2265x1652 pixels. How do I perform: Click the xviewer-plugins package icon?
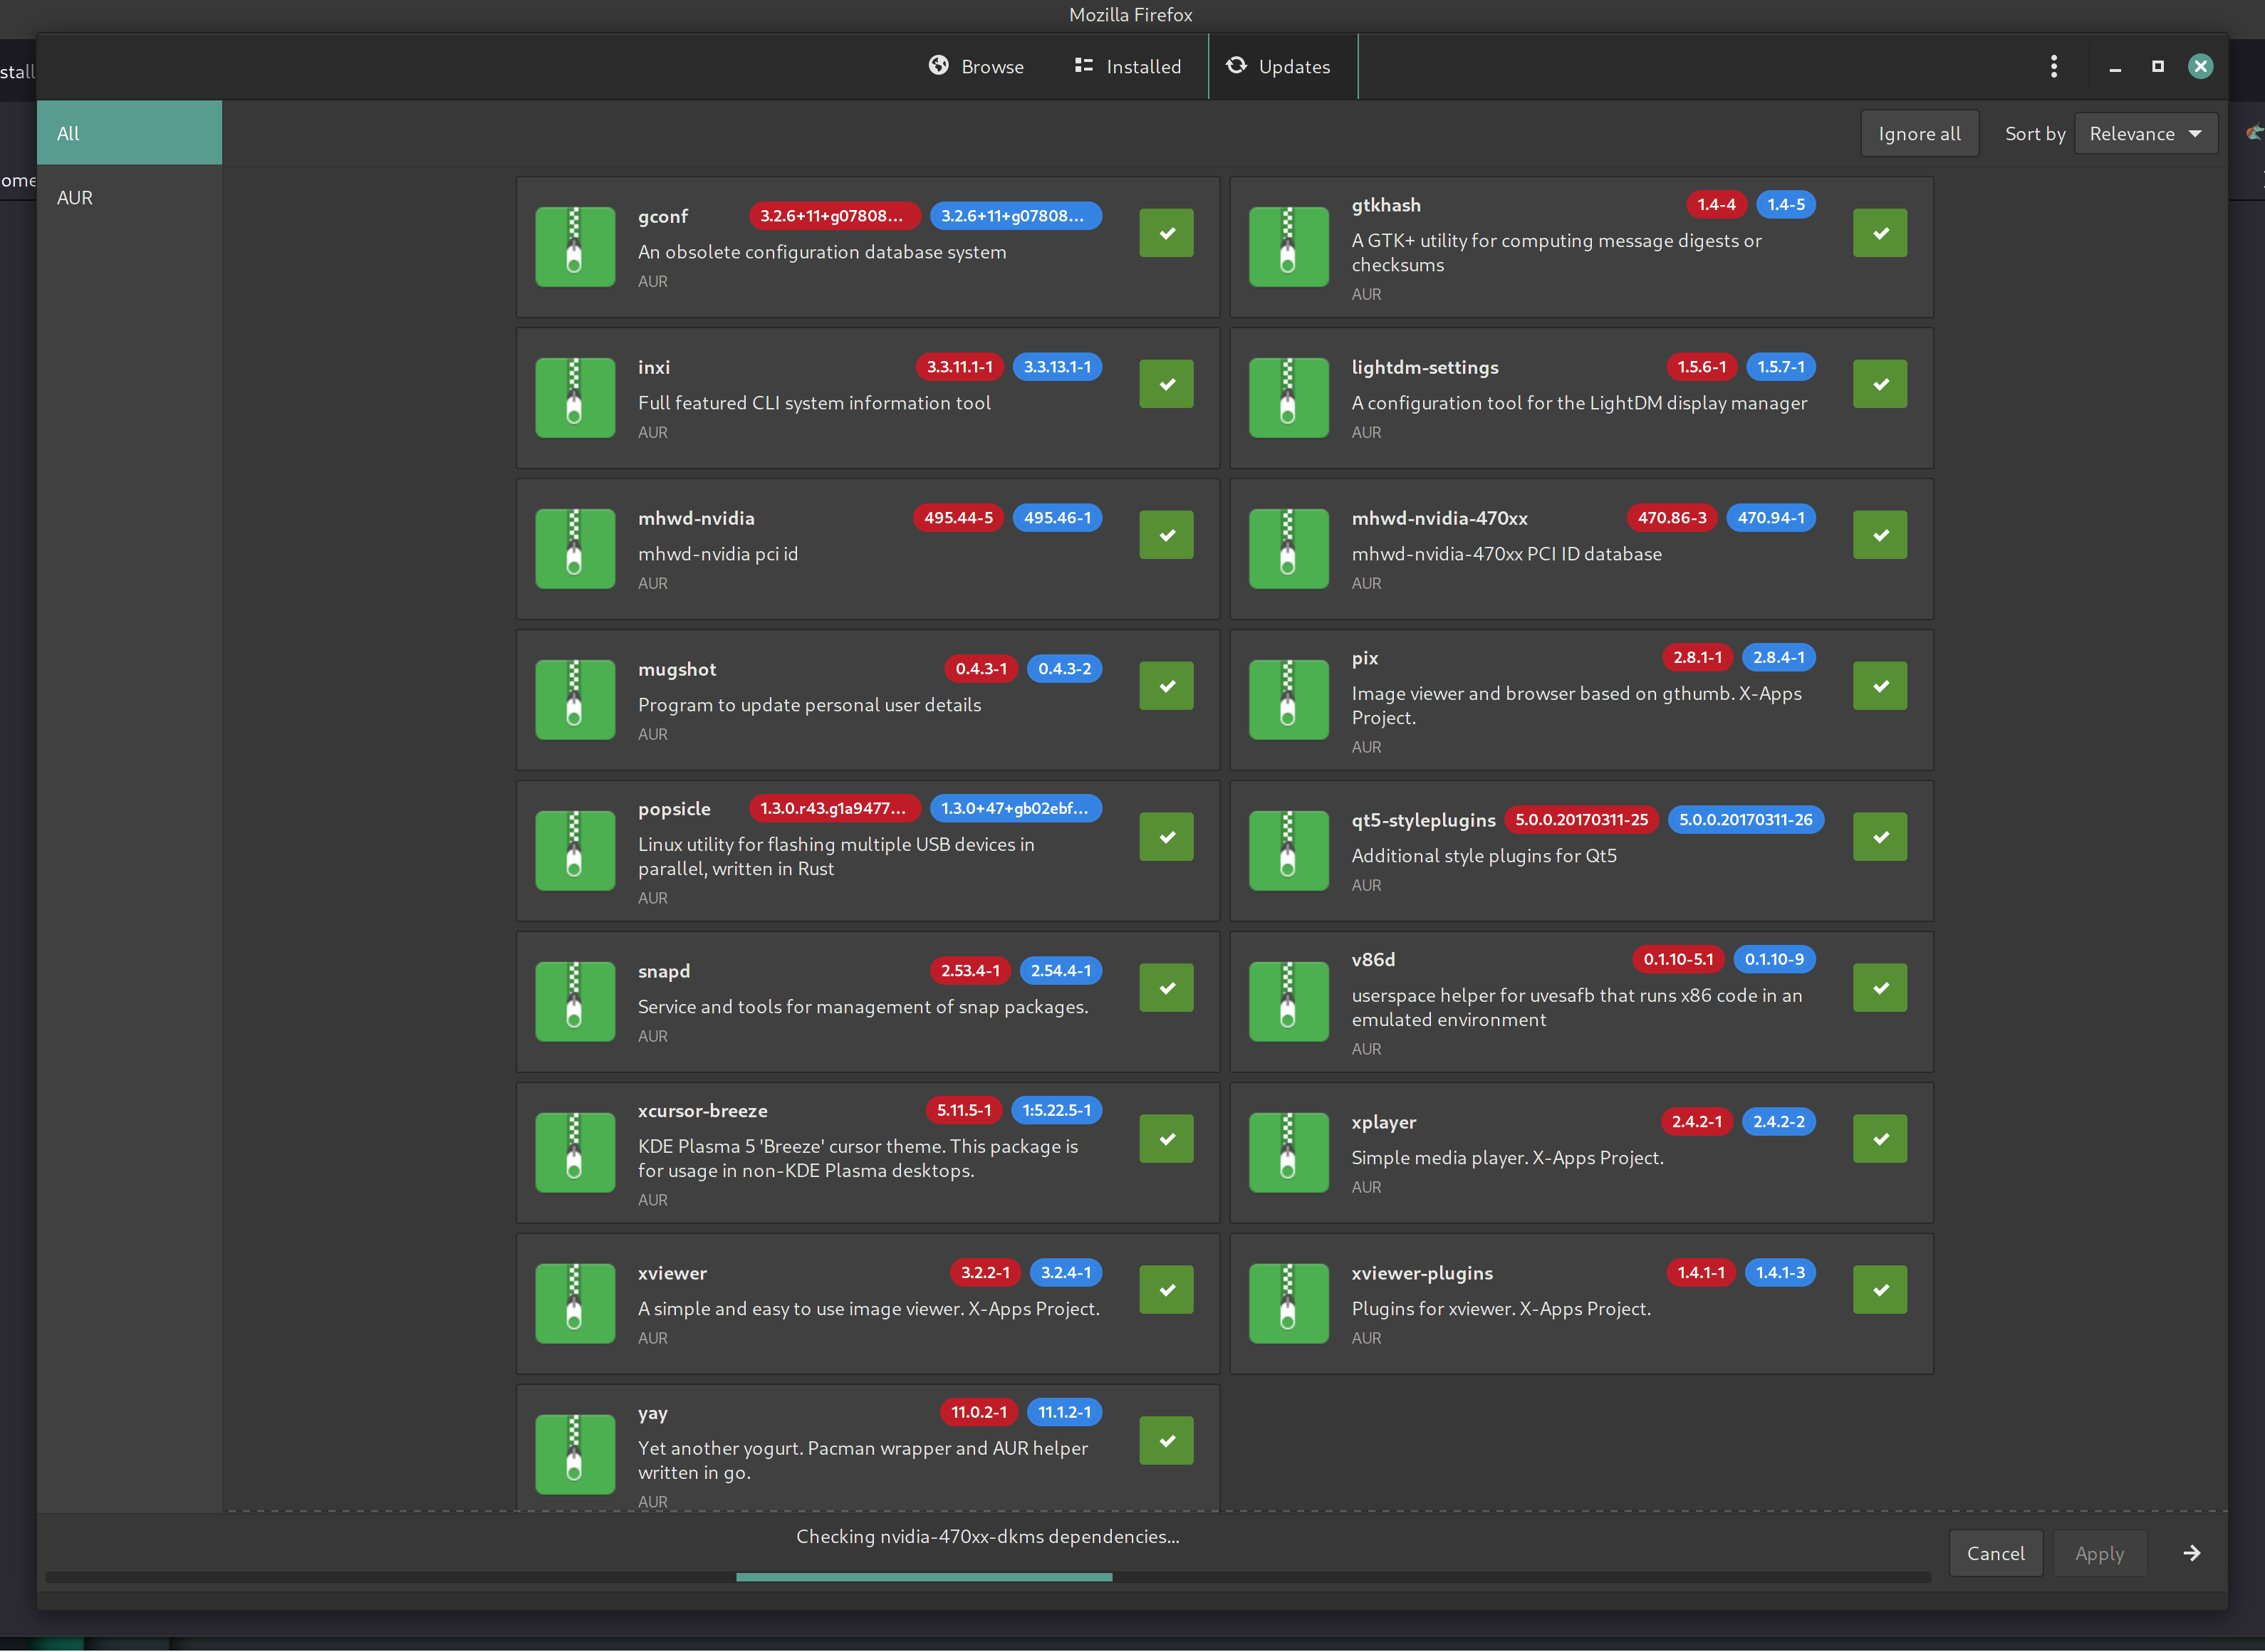[1289, 1303]
